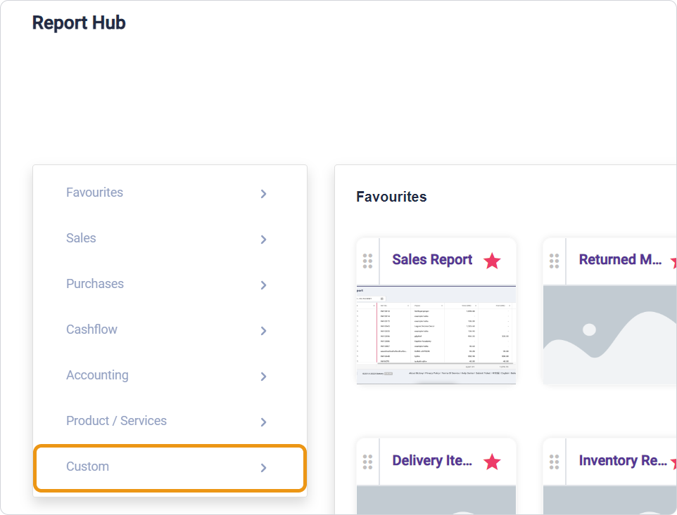Viewport: 677px width, 515px height.
Task: Open the Inventory Re... report title
Action: pyautogui.click(x=623, y=460)
